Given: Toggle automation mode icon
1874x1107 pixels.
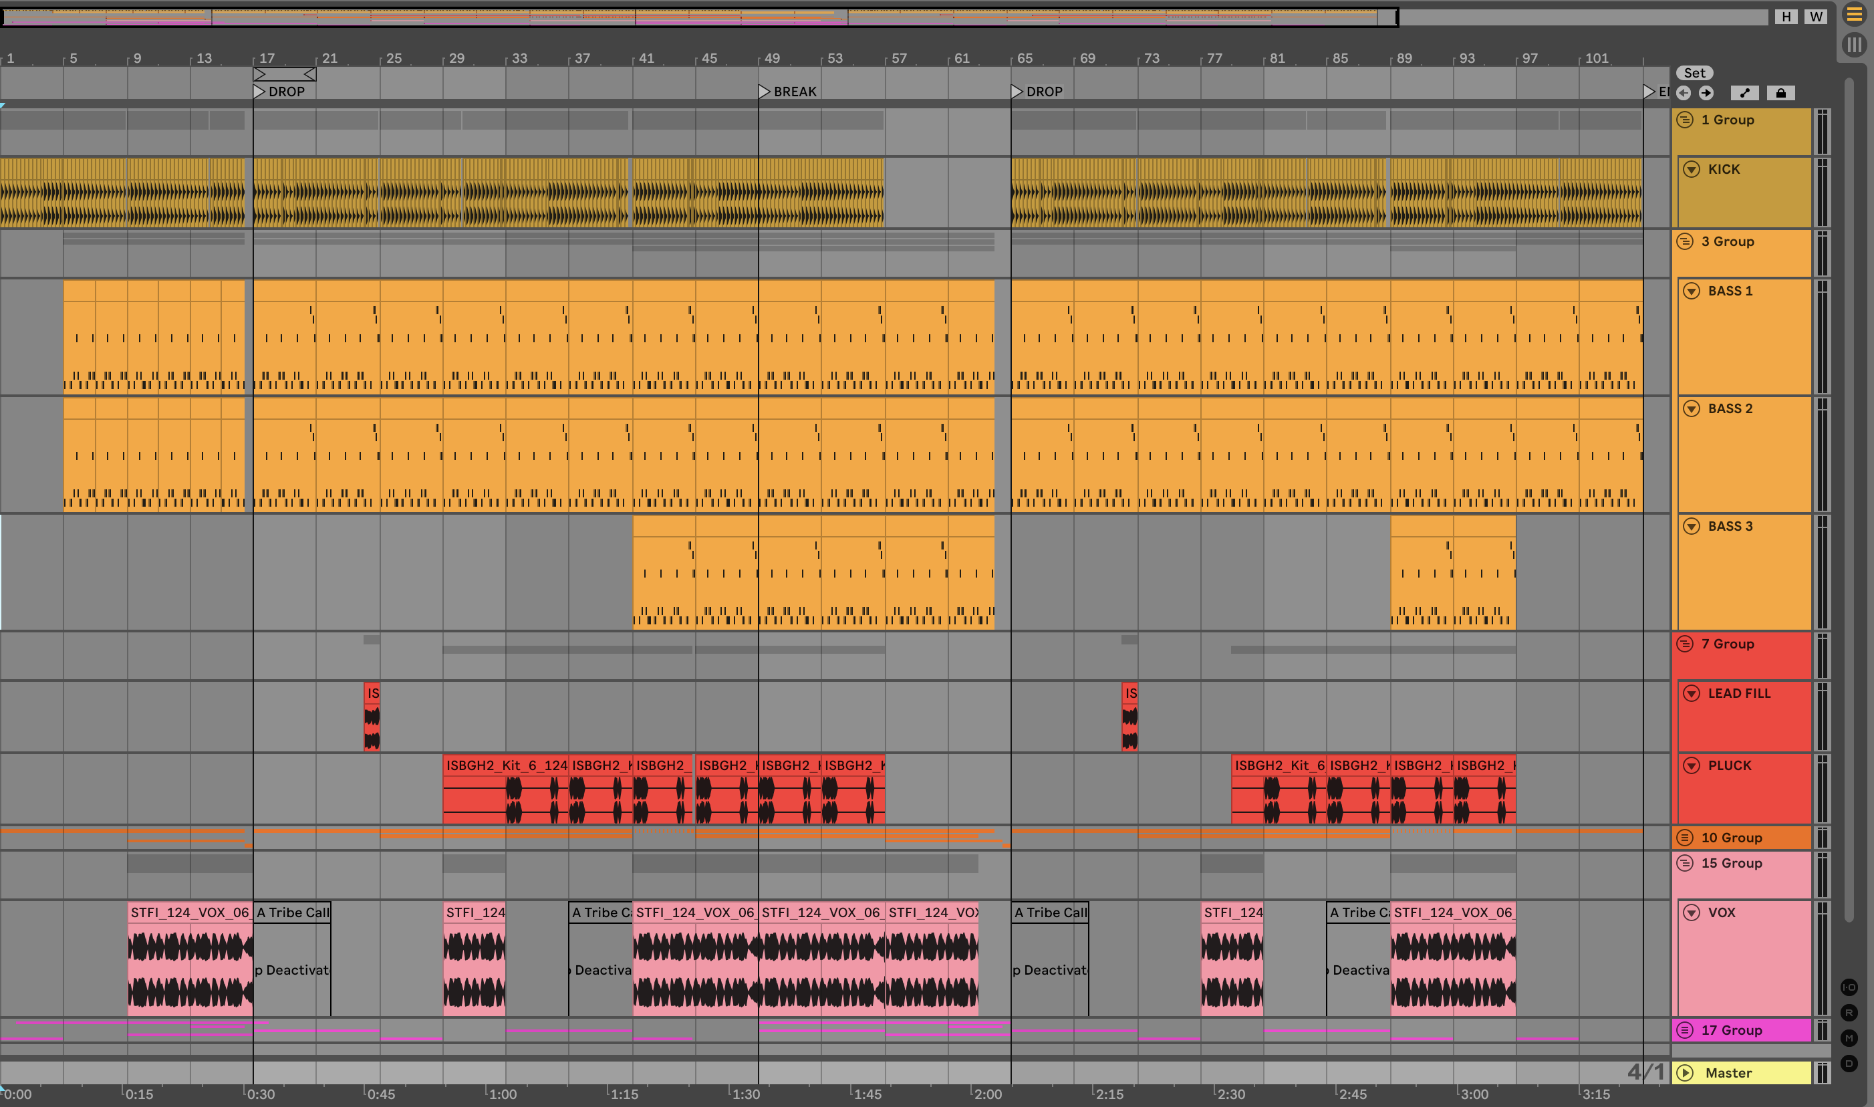Looking at the screenshot, I should pos(1744,93).
